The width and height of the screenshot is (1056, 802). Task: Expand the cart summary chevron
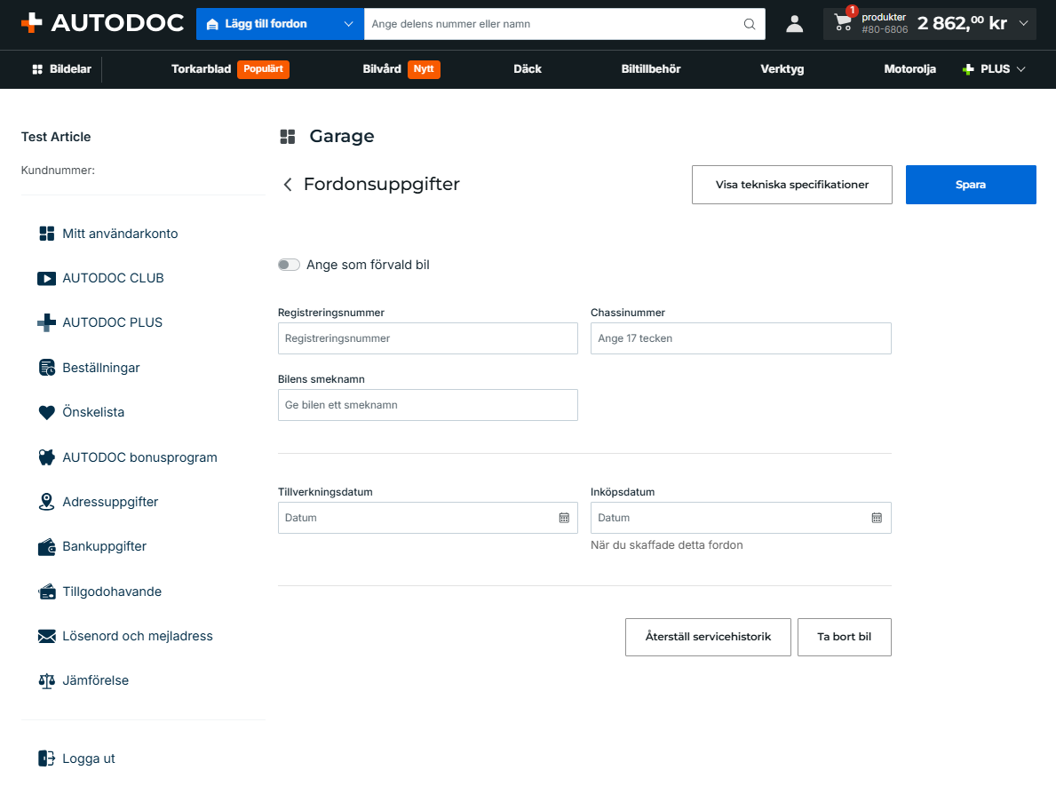pyautogui.click(x=1024, y=24)
